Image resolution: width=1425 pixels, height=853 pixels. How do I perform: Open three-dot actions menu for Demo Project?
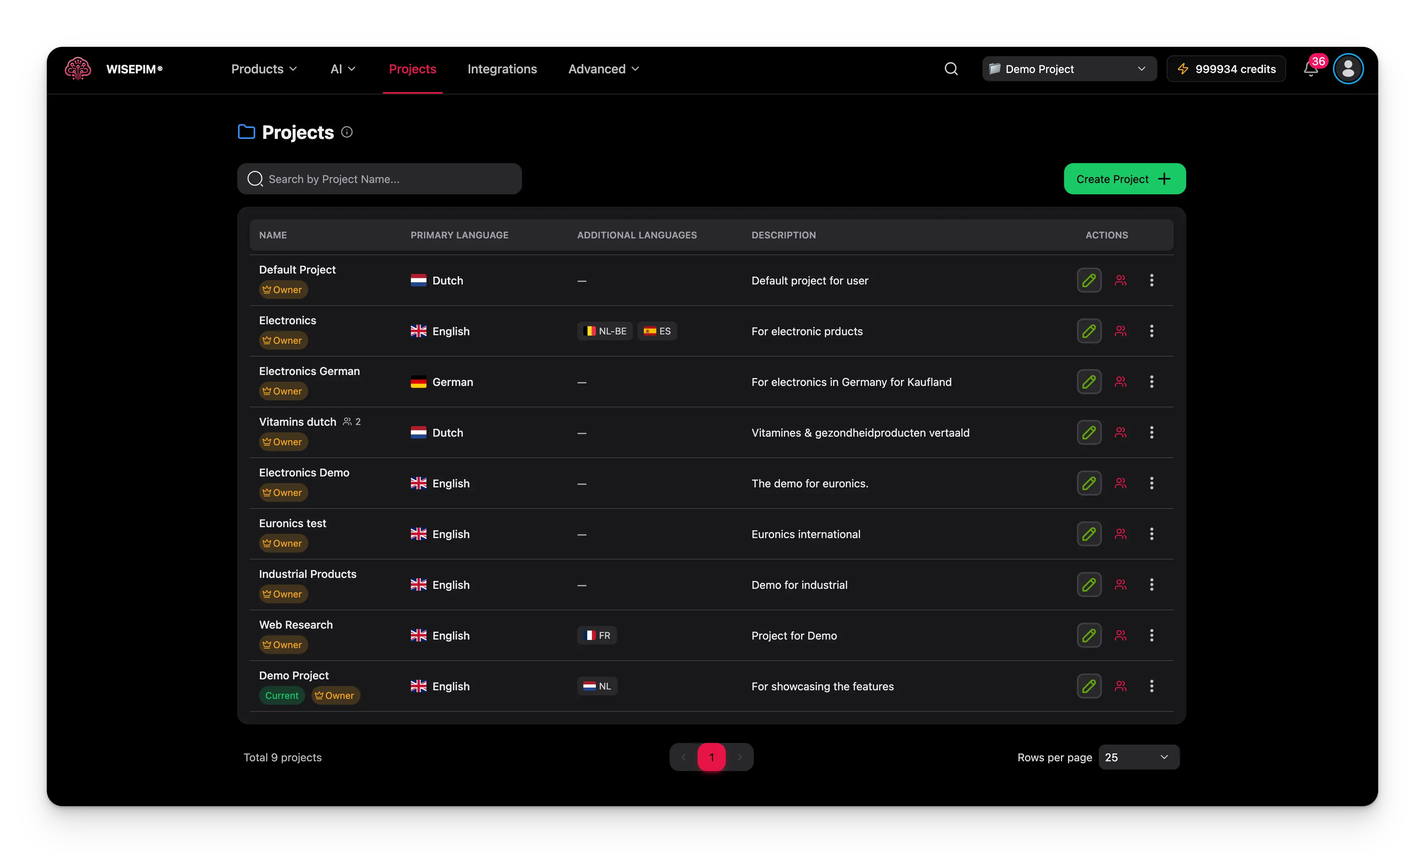point(1151,686)
